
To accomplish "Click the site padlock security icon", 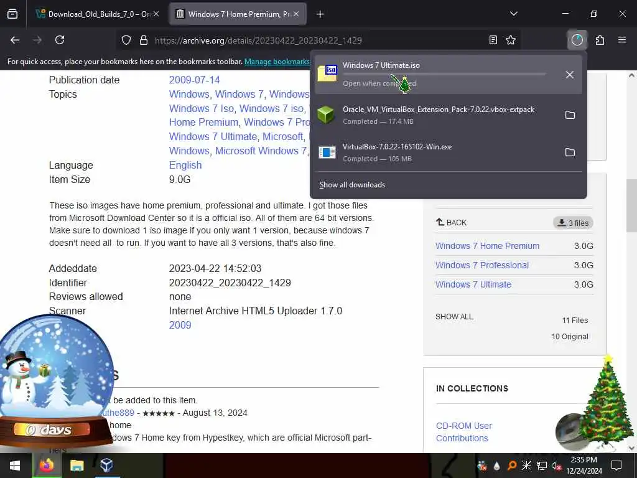I will click(x=144, y=40).
